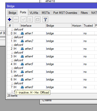Image resolution: width=97 pixels, height=111 pixels.
Task: Sort by the Bridge column header
Action: click(x=59, y=26)
